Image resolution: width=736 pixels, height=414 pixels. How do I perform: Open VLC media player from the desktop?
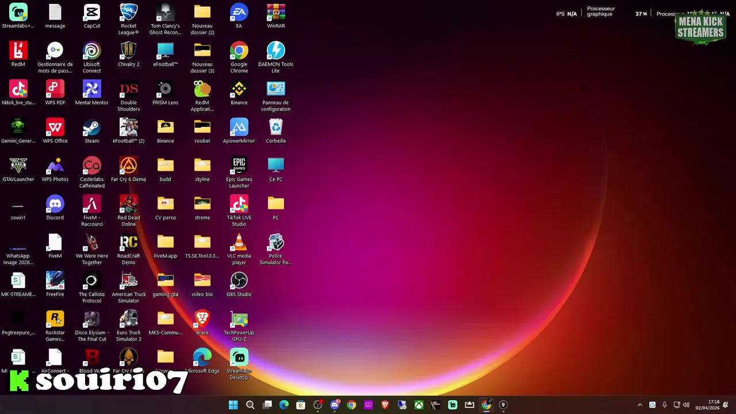tap(239, 250)
